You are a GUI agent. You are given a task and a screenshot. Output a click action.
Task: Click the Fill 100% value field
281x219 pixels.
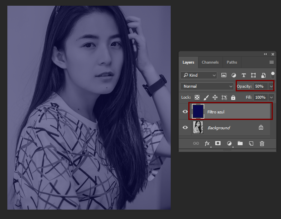(x=261, y=97)
